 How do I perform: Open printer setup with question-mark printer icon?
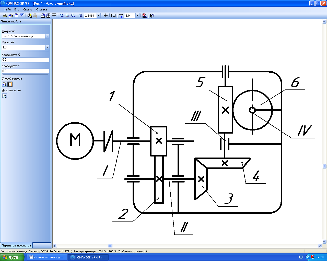[x=11, y=16]
